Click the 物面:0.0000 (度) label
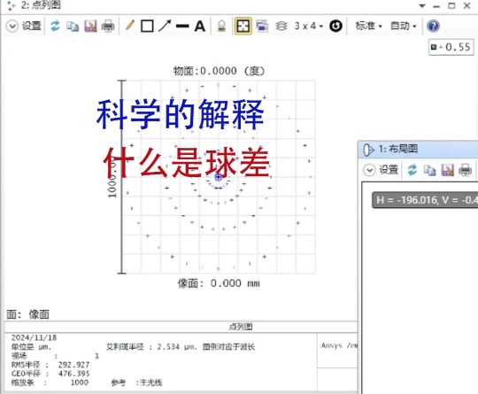This screenshot has height=394, width=478. [219, 71]
